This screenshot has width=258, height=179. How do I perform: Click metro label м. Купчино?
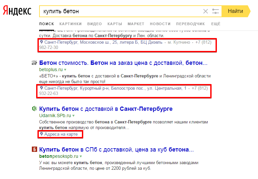179,42
